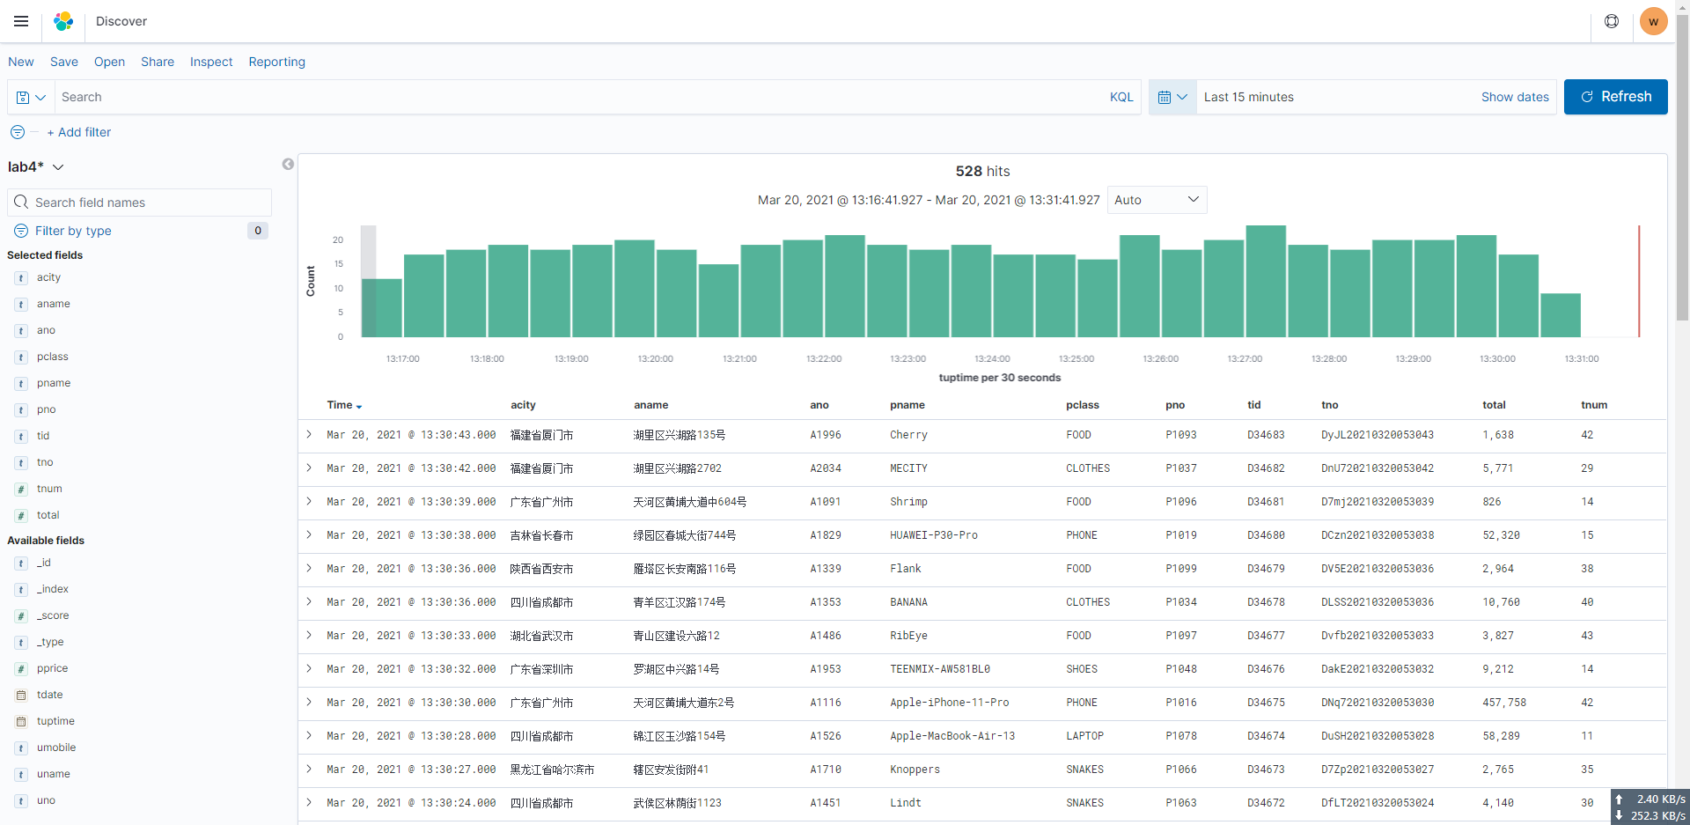This screenshot has height=825, width=1690.
Task: Open the user avatar W menu
Action: (x=1654, y=21)
